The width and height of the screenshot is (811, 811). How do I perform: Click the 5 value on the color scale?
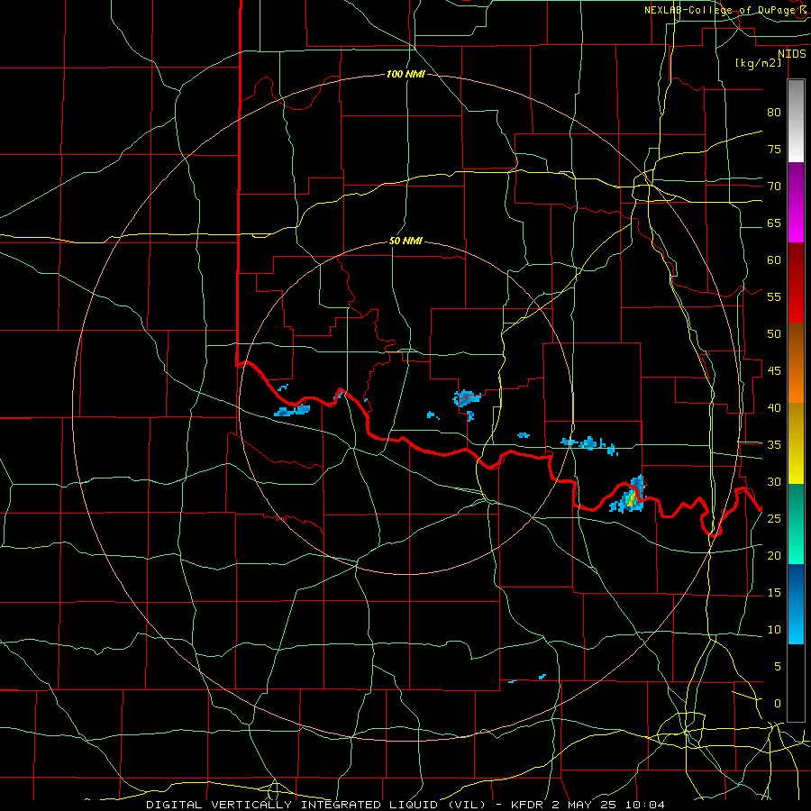(778, 666)
